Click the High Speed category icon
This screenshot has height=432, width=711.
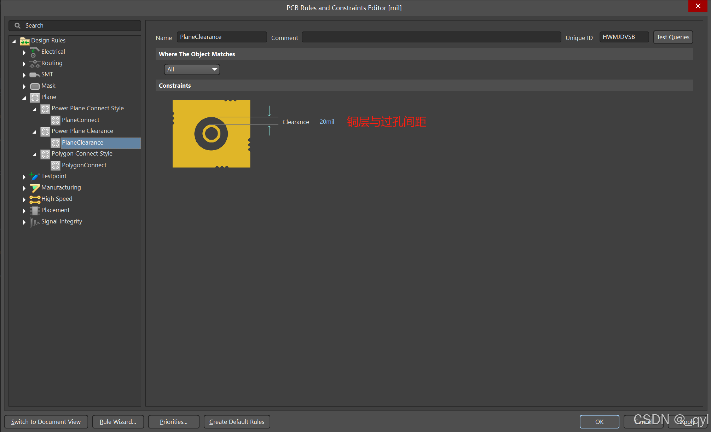coord(34,199)
